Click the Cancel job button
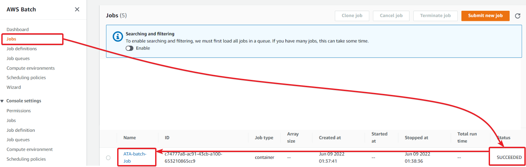The image size is (526, 167). tap(391, 16)
